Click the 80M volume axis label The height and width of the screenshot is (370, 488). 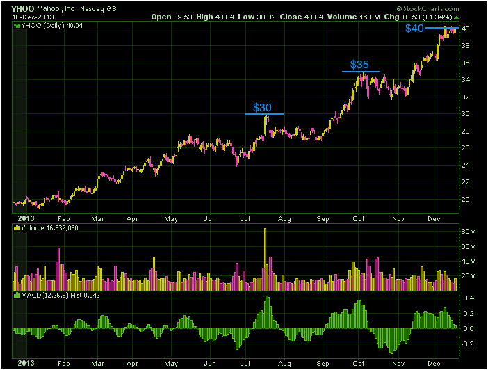[469, 232]
